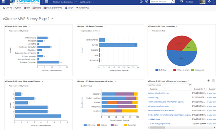Screen dimensions: 216x130
Task: Click the quick create plus icon
Action: pos(147,1)
